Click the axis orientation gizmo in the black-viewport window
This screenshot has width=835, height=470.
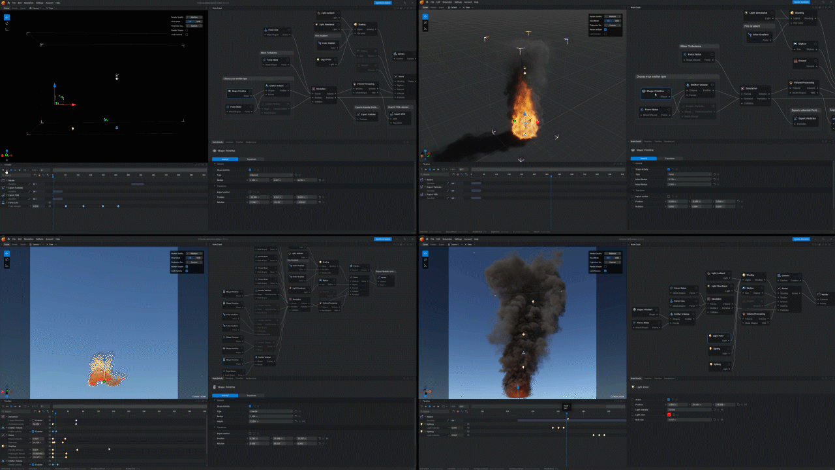7,155
